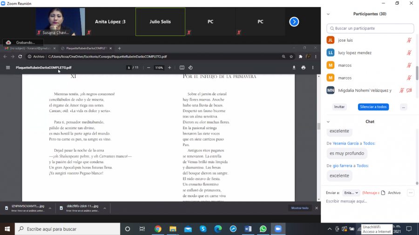Viewport: 419px width, 235px height.
Task: Click Silenciar a todos
Action: tap(373, 107)
